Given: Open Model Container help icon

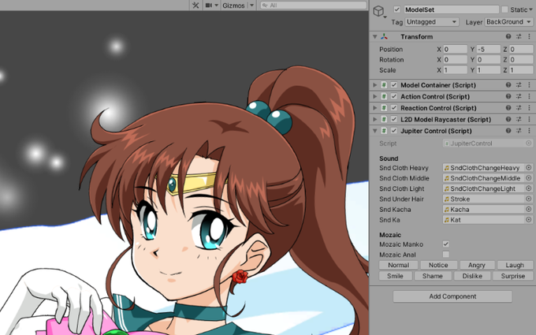Looking at the screenshot, I should (x=508, y=85).
